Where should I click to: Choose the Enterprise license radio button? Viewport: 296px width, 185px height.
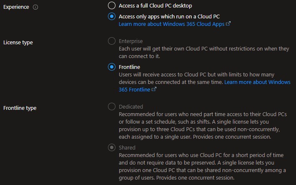(111, 41)
